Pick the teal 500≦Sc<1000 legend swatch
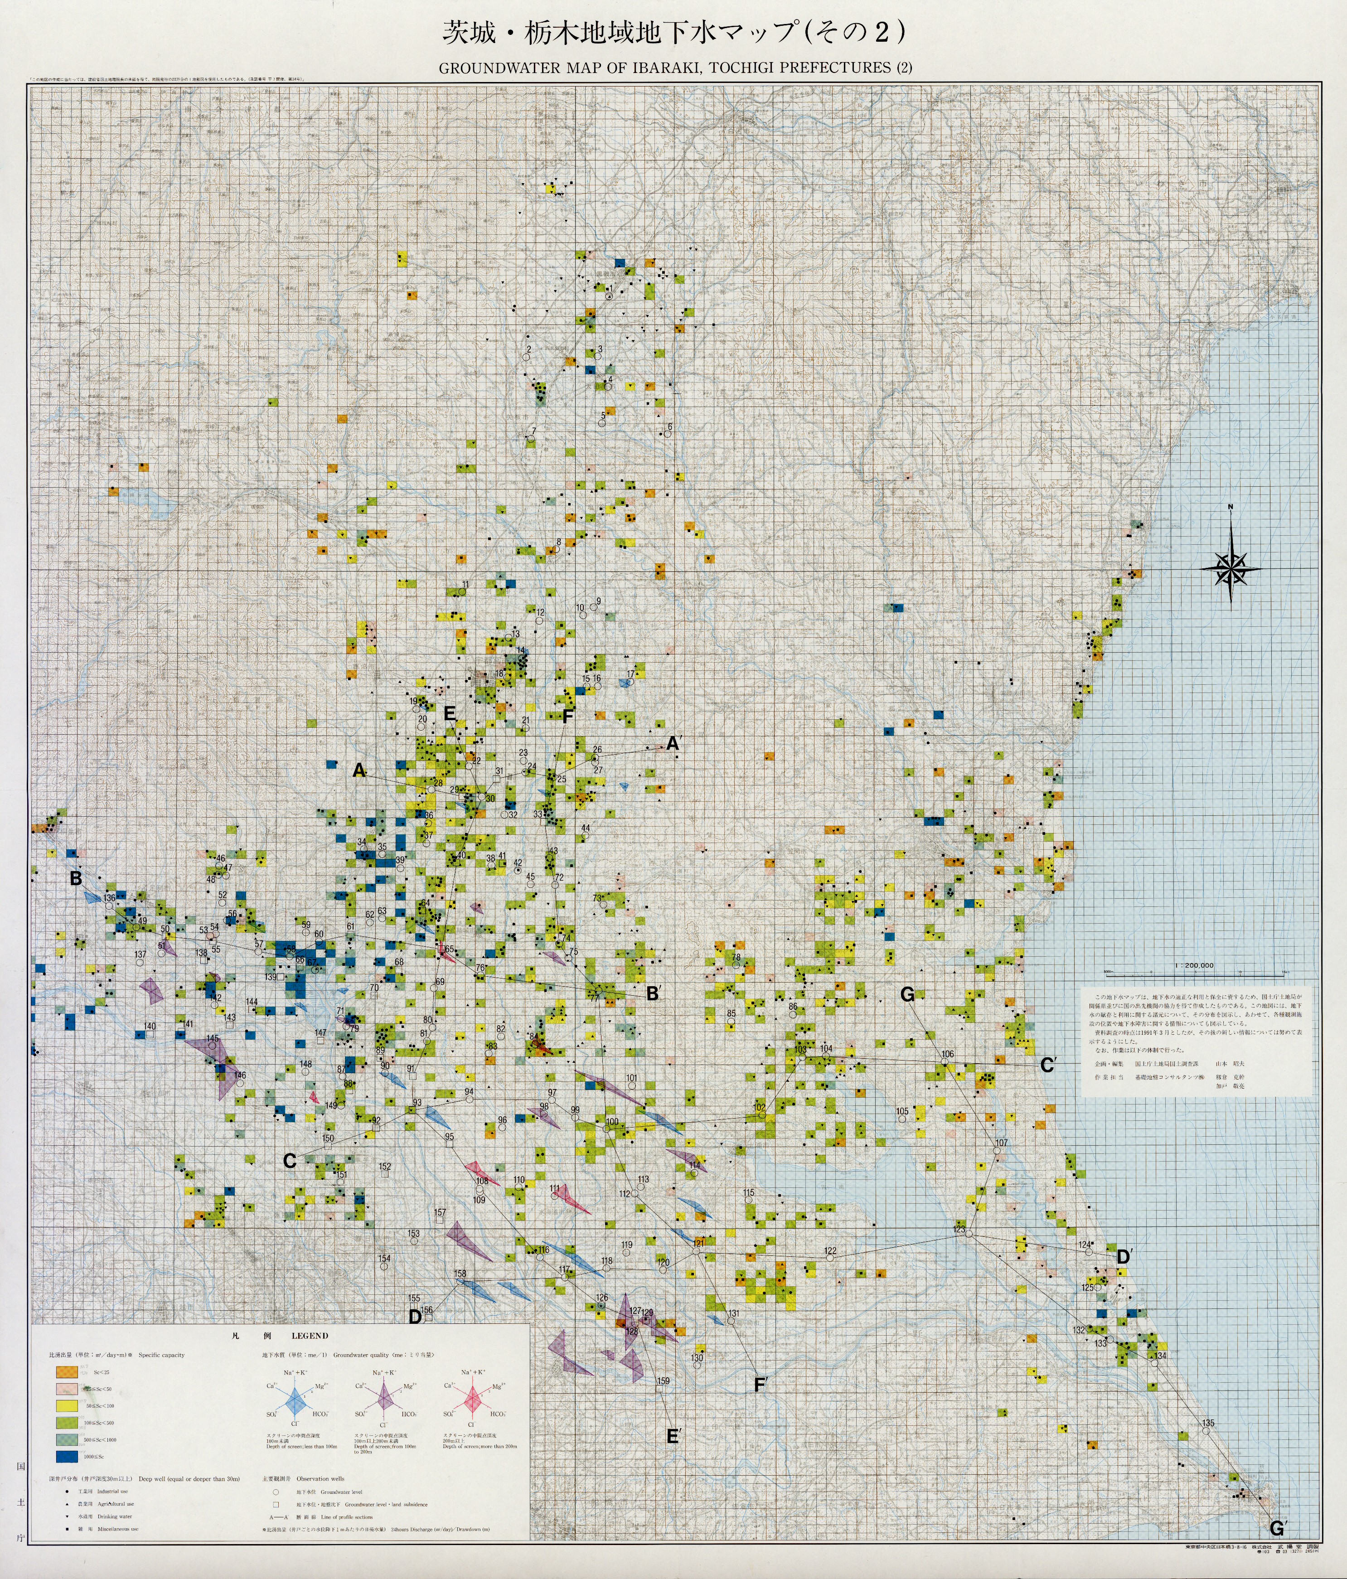 pyautogui.click(x=67, y=1439)
